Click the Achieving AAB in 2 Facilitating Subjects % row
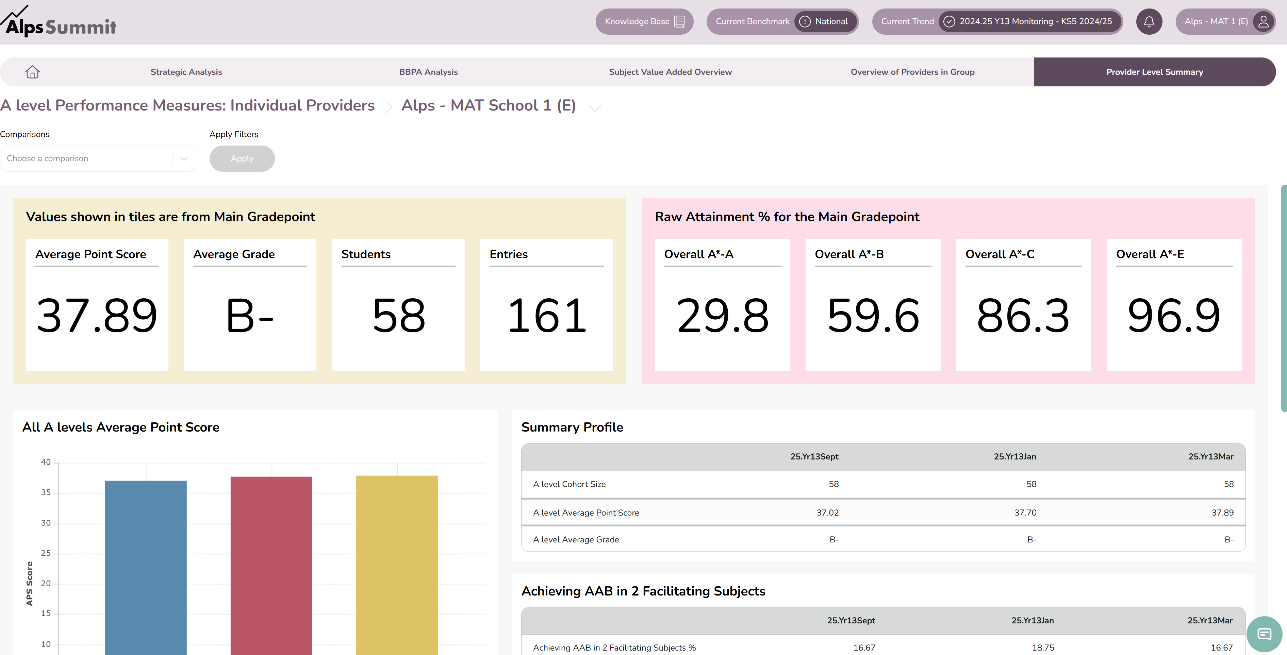The image size is (1287, 655). (x=883, y=645)
